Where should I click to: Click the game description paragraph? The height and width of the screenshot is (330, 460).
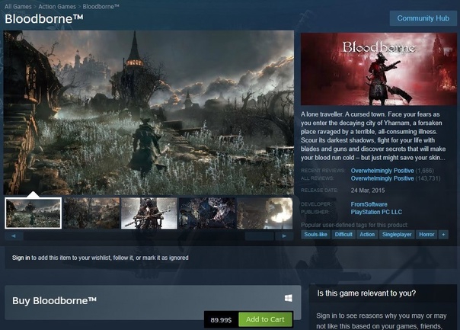[373, 136]
